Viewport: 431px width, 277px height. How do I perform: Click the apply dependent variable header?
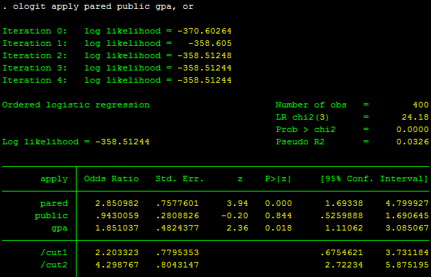click(53, 179)
